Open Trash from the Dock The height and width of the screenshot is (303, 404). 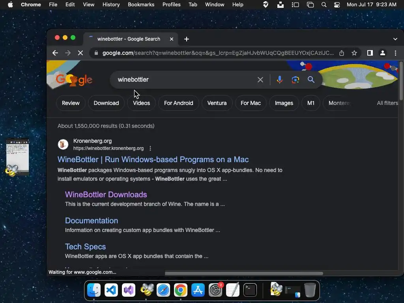tap(310, 290)
